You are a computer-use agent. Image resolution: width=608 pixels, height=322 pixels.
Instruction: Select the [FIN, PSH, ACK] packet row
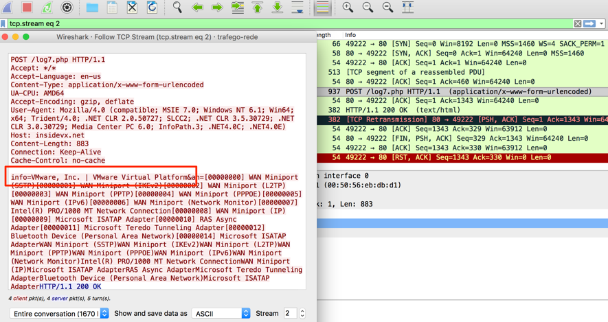pos(462,138)
